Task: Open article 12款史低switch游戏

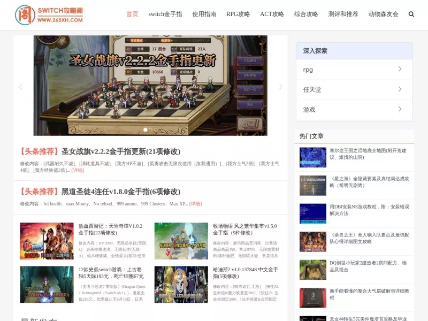Action: [111, 273]
